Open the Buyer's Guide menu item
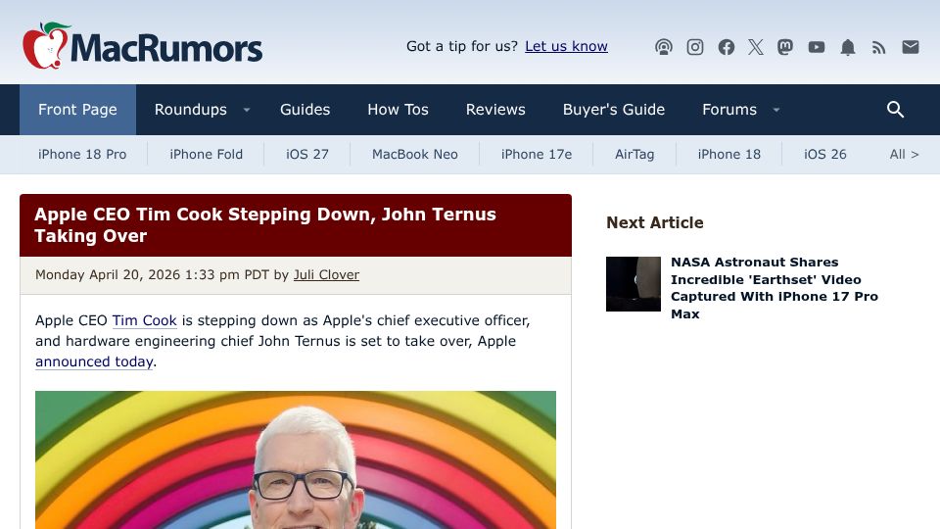940x529 pixels. tap(614, 110)
